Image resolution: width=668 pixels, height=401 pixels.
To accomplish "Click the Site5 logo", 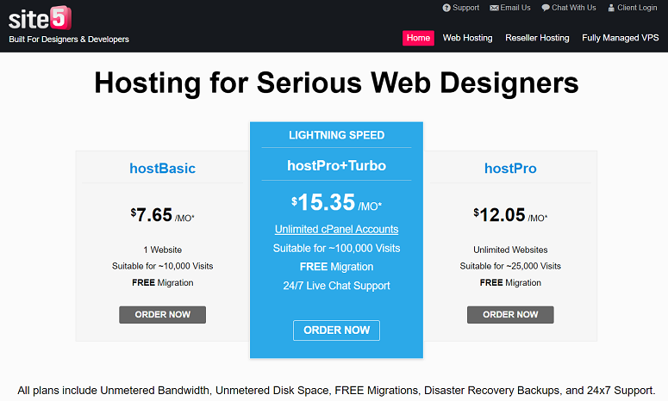I will [x=40, y=18].
